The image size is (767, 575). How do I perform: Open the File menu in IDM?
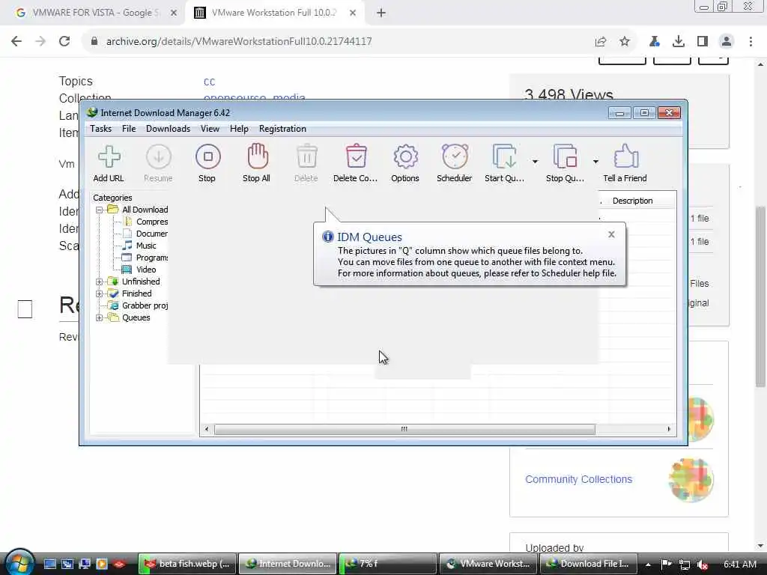(x=129, y=129)
